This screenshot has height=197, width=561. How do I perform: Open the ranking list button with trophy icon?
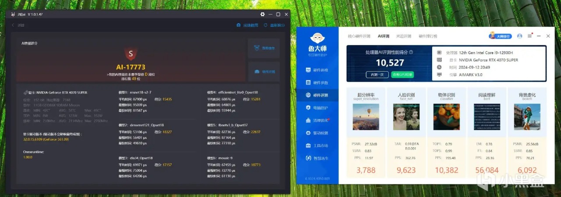pos(264,48)
